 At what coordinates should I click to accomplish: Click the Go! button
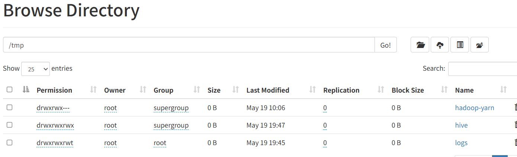(385, 45)
